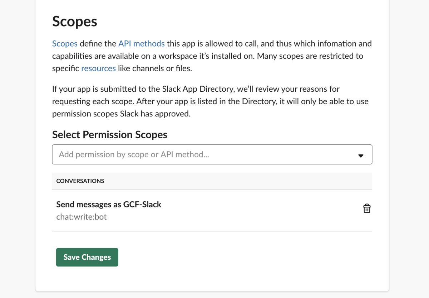Expand the permission scopes dropdown arrow
The image size is (429, 298).
pyautogui.click(x=361, y=155)
